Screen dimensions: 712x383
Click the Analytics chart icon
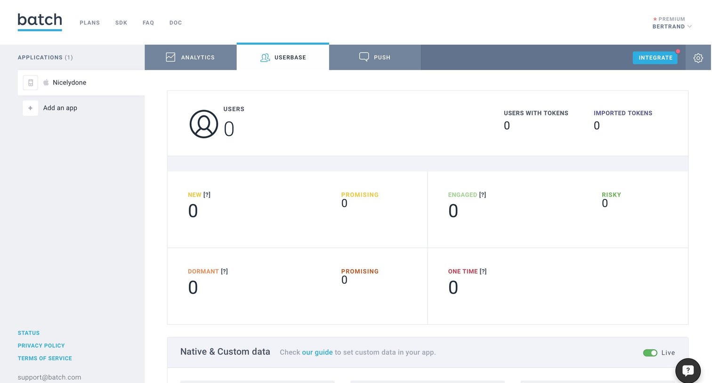click(170, 57)
